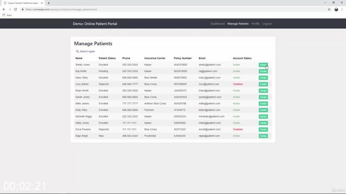Viewport: 346px width, 194px height.
Task: Open the Chrome three-dot menu
Action: coord(342,10)
